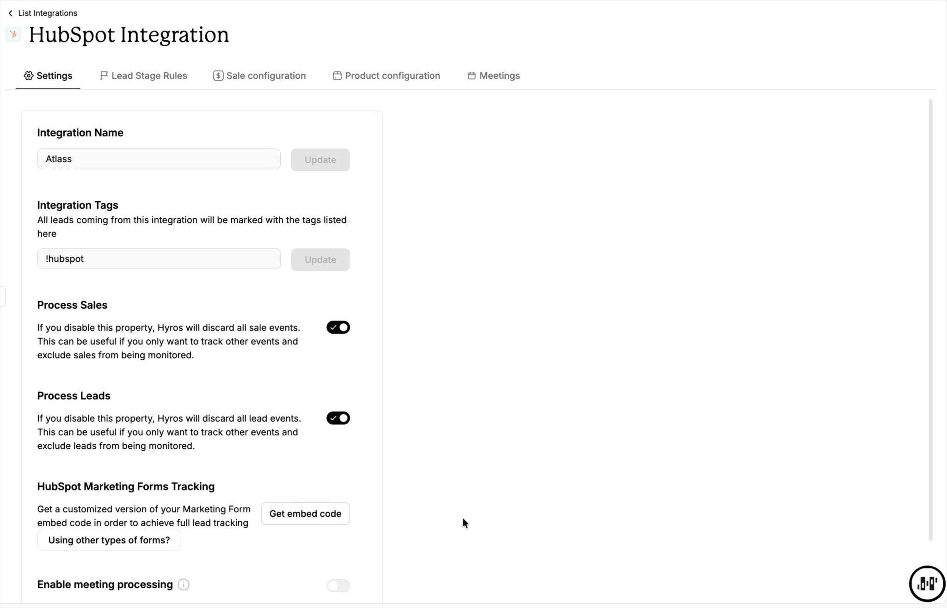
Task: Go back via List Integrations link
Action: click(48, 13)
